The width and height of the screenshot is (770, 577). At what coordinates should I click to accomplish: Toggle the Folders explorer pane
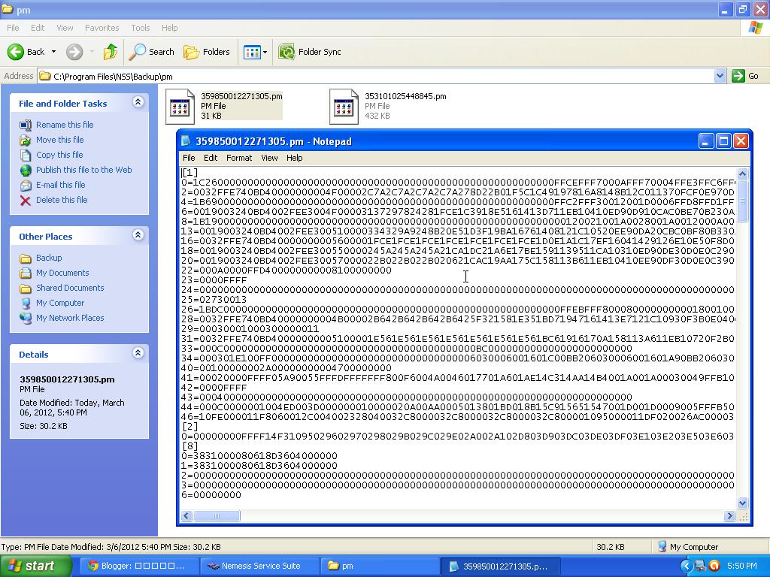[x=191, y=52]
